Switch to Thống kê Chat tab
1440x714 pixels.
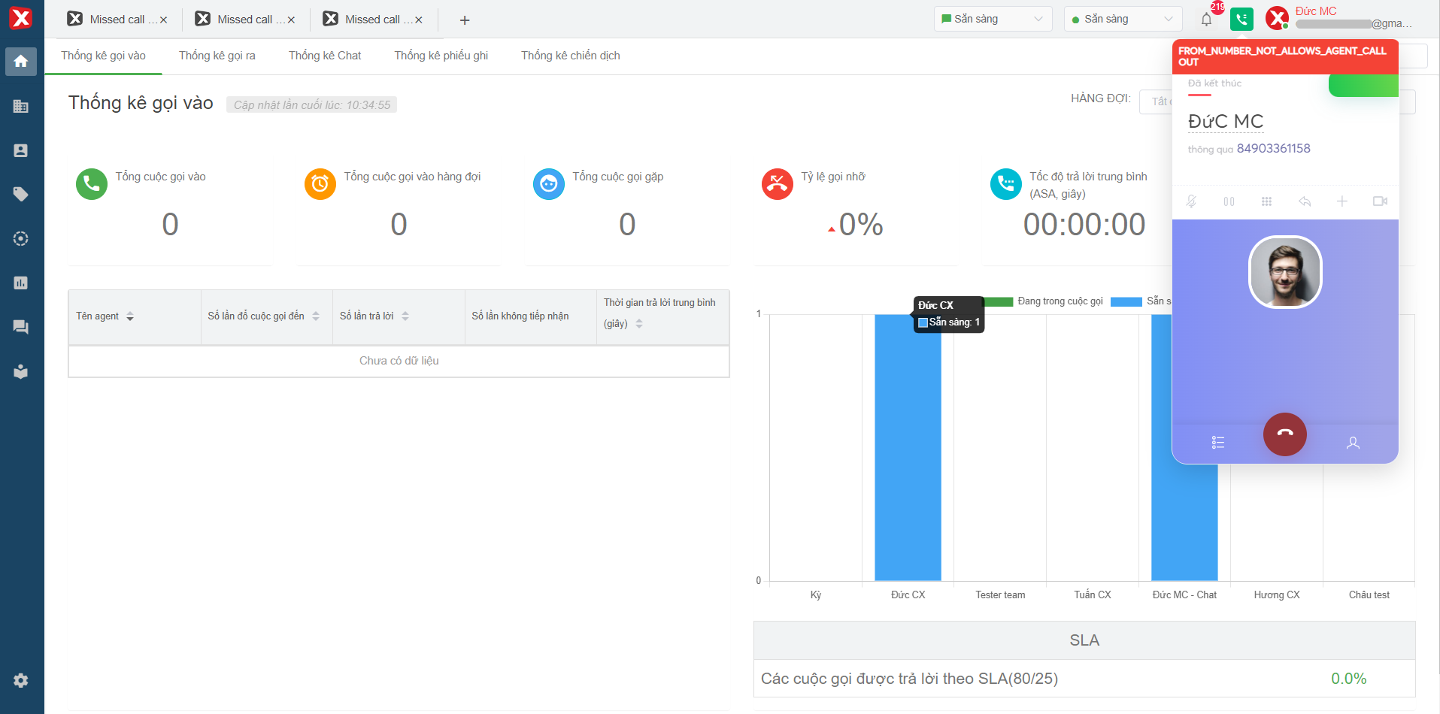pyautogui.click(x=325, y=56)
